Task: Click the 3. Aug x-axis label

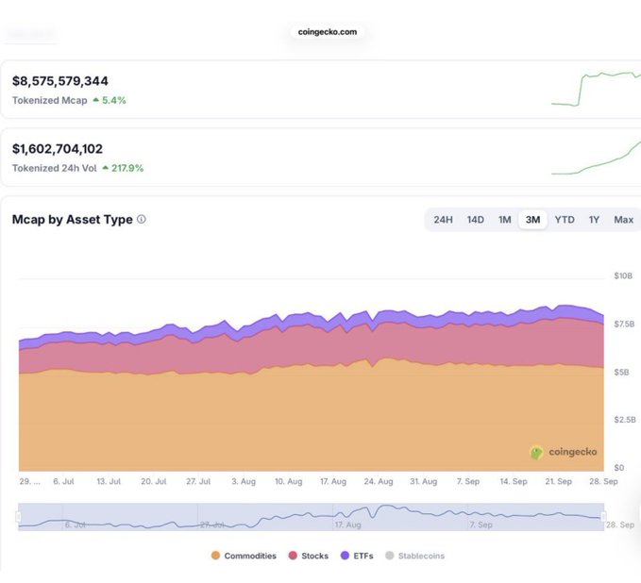Action: pos(244,481)
